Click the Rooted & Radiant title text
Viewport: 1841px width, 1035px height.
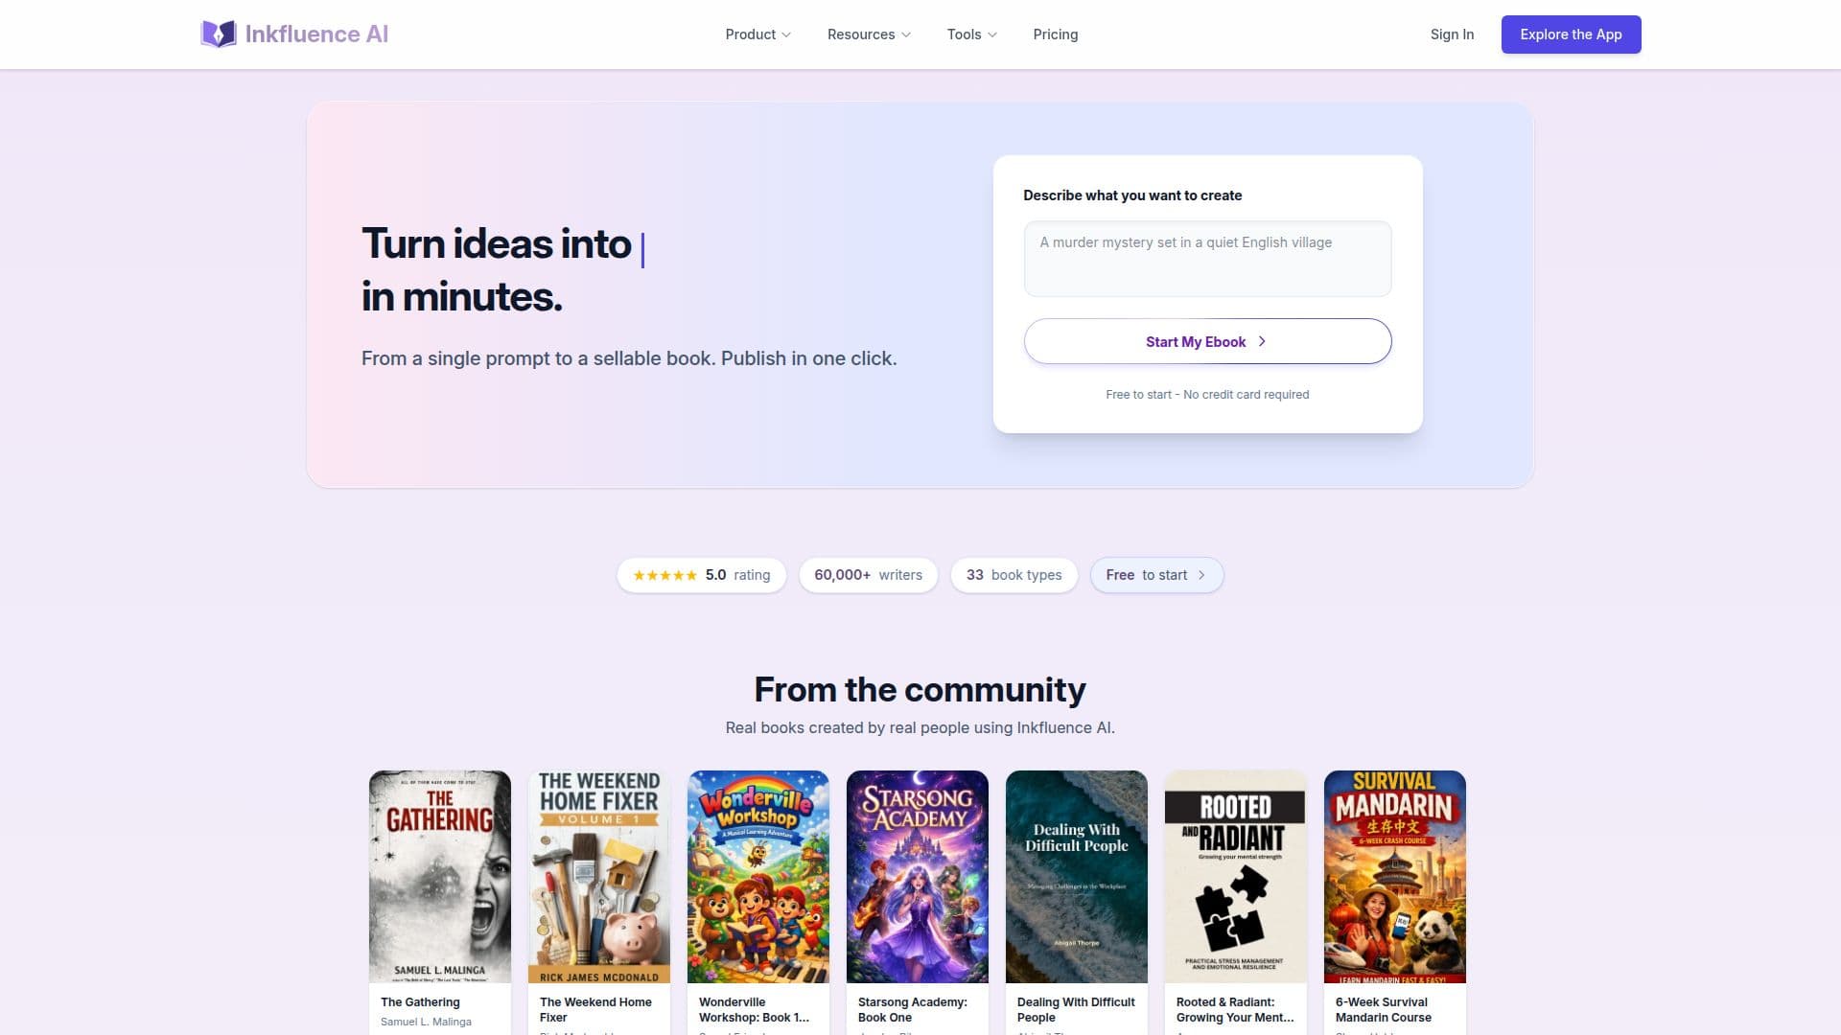(1235, 1010)
